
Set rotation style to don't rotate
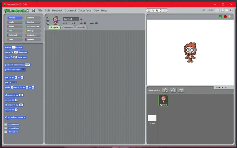pos(48,23)
